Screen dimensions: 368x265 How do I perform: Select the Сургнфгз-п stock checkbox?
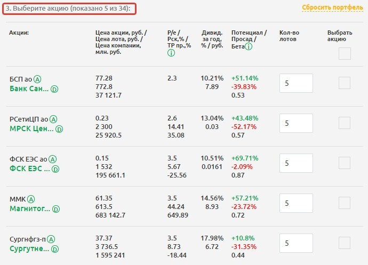pyautogui.click(x=345, y=243)
